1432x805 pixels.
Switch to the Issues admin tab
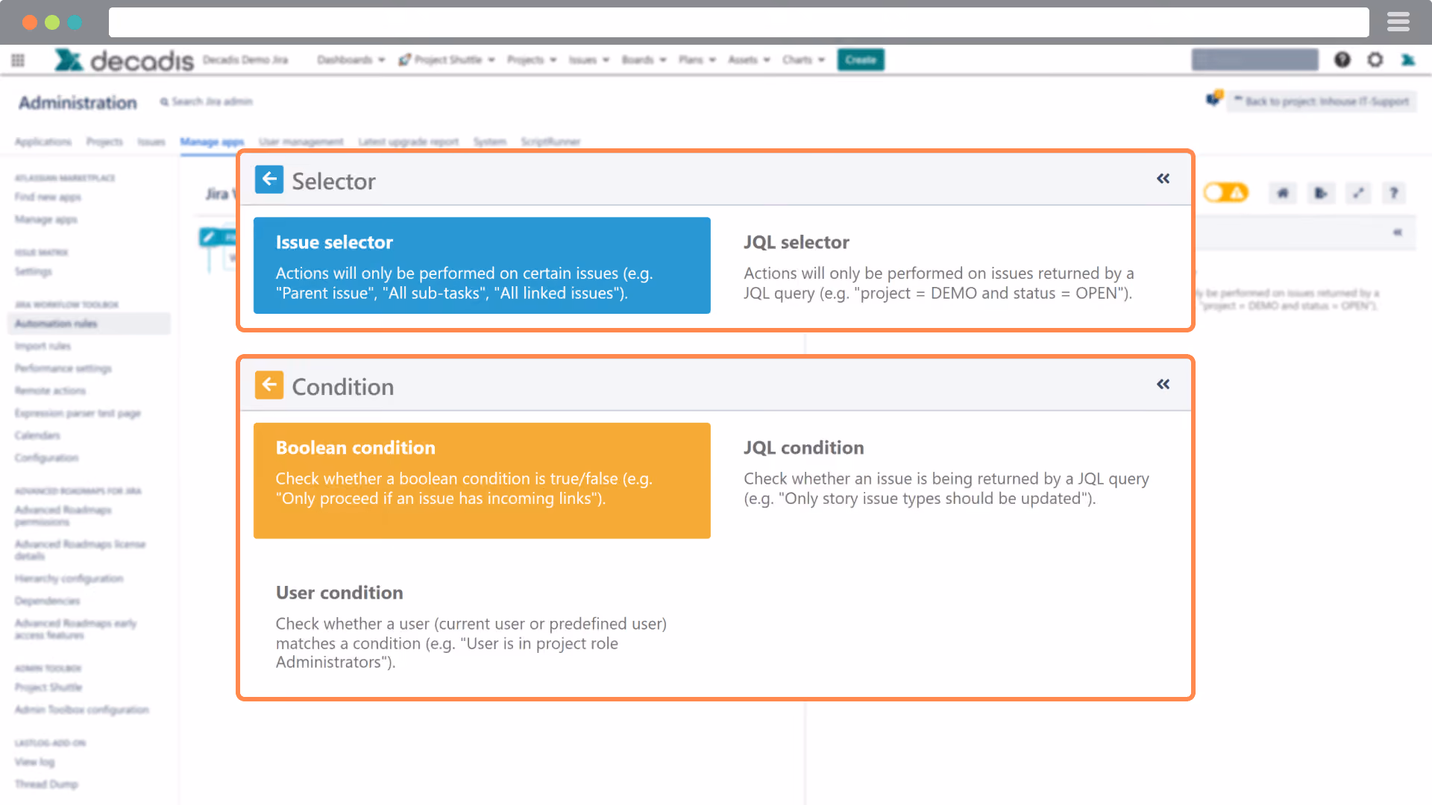(x=151, y=142)
